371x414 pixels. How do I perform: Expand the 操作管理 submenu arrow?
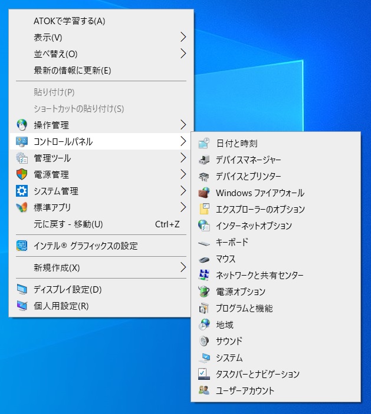(183, 125)
